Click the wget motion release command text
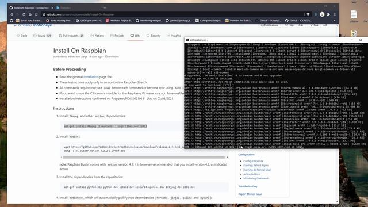Viewport: 368px width, 207px height. click(124, 147)
